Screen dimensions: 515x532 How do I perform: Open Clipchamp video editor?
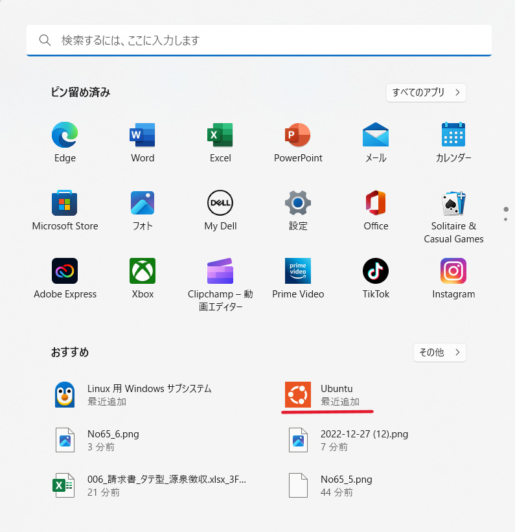tap(220, 271)
